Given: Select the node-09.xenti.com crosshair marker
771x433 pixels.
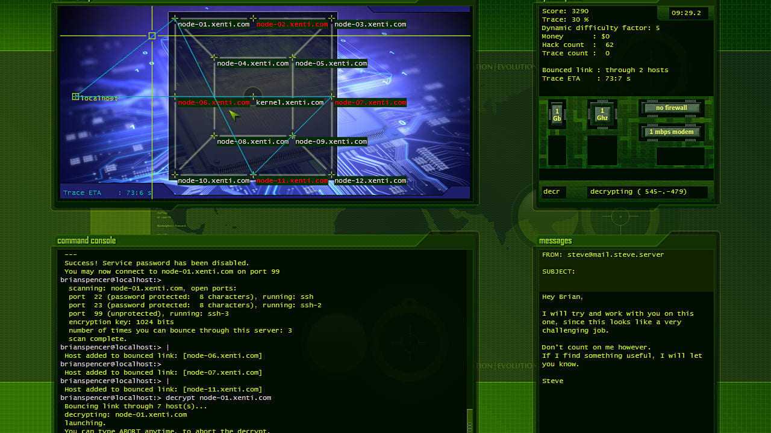Looking at the screenshot, I should click(292, 136).
